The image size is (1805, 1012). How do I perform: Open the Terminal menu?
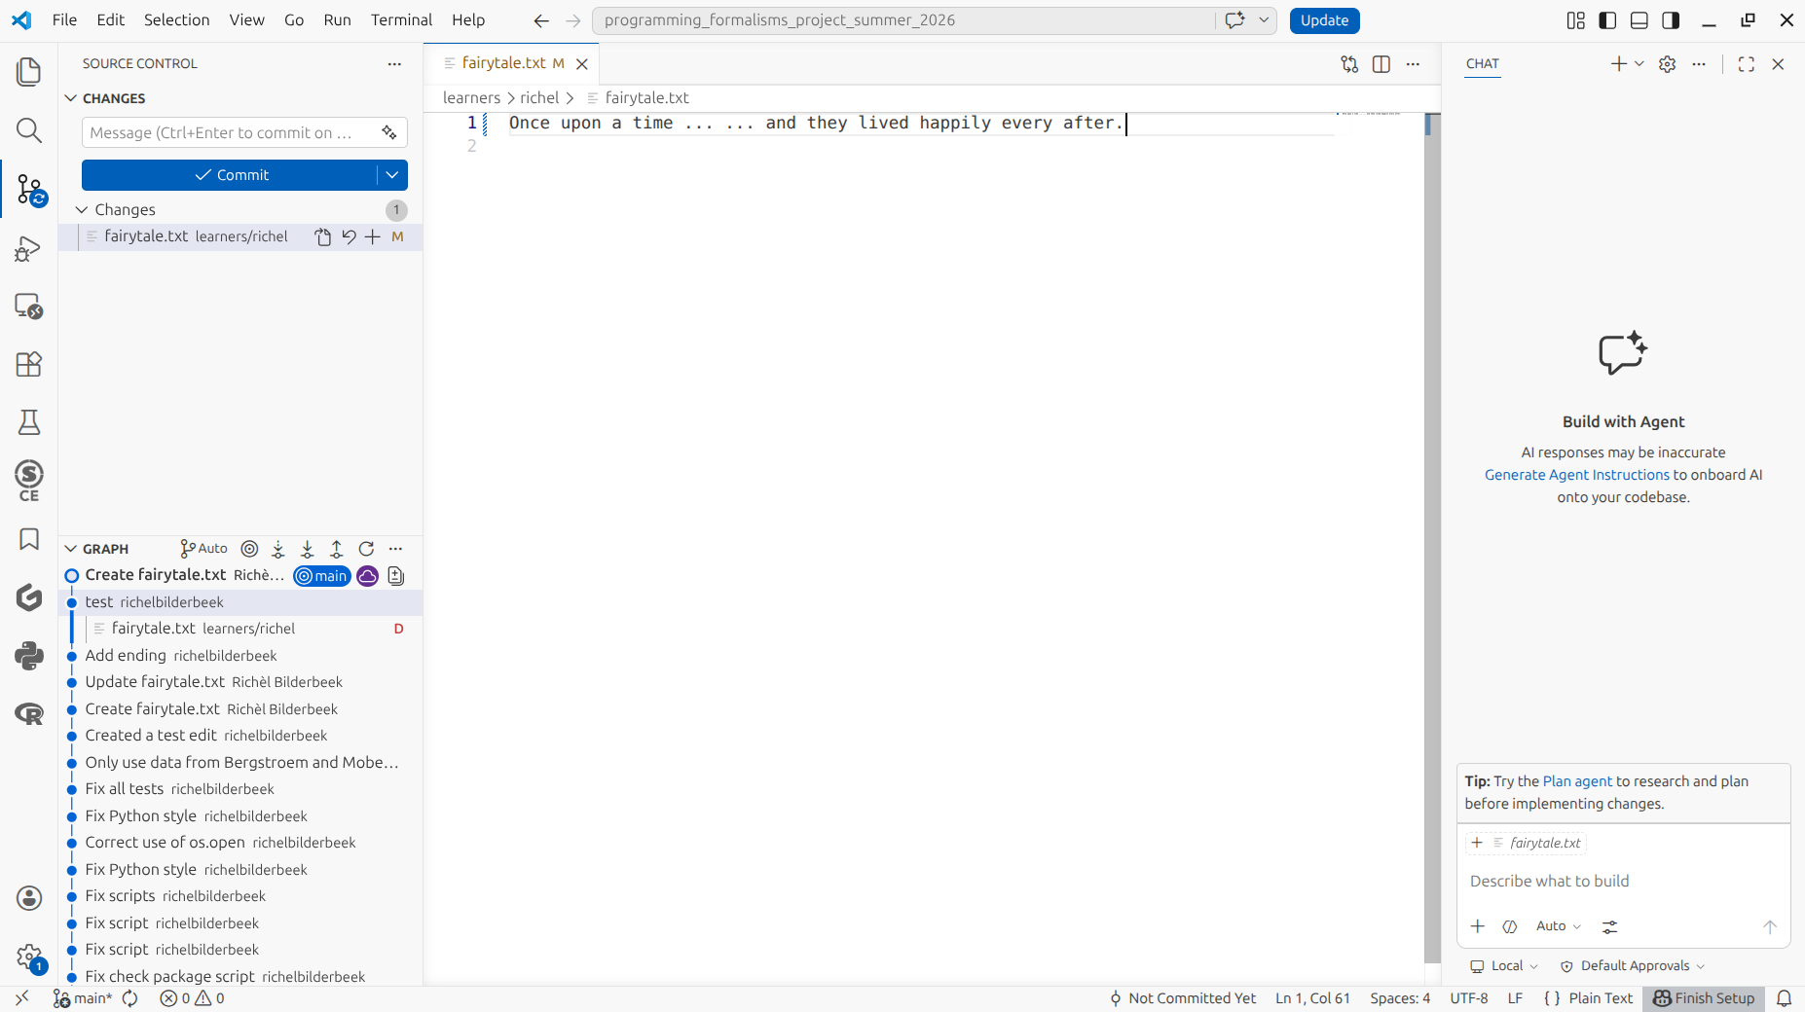coord(401,20)
